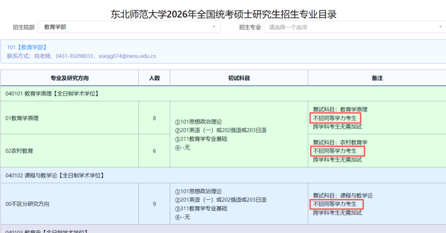This screenshot has height=233, width=446.
Task: Click the arrow of the 招生院部 selector
Action: pos(214,27)
